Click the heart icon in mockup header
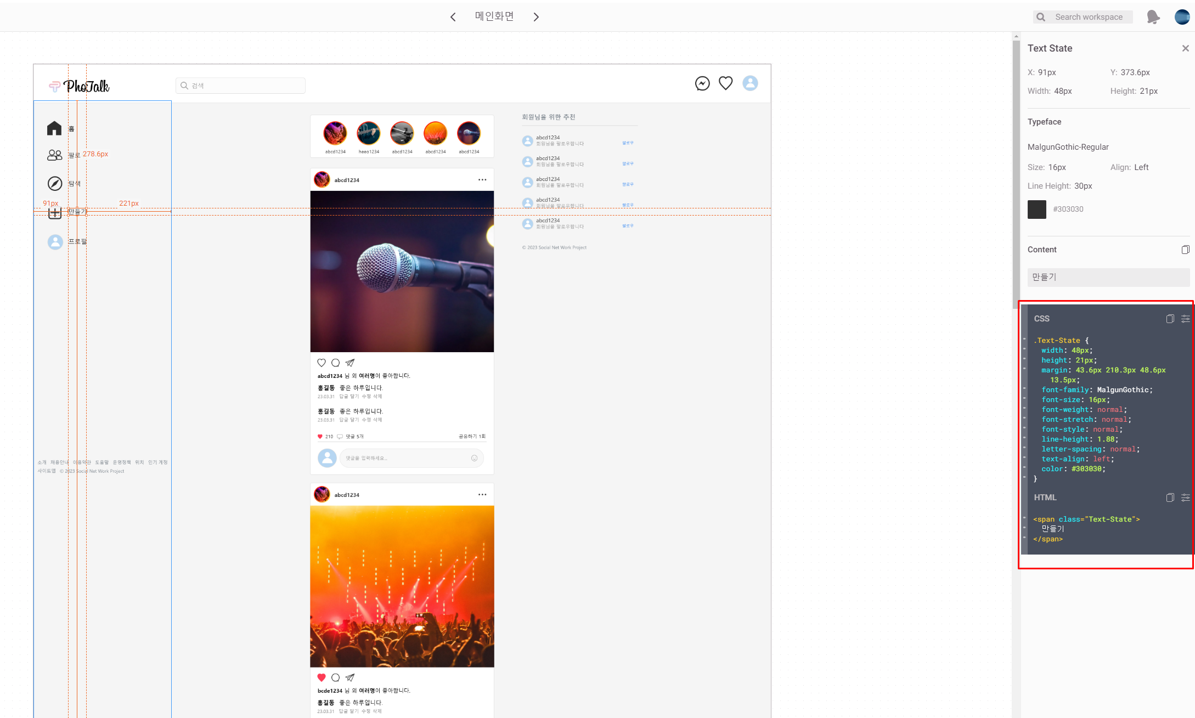This screenshot has width=1195, height=718. click(x=725, y=83)
